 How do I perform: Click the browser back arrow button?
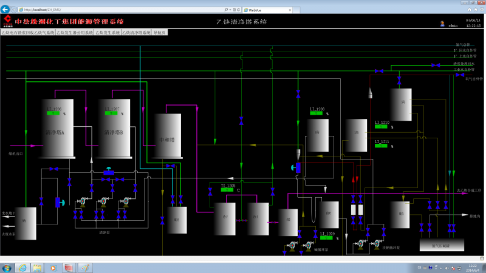point(5,9)
